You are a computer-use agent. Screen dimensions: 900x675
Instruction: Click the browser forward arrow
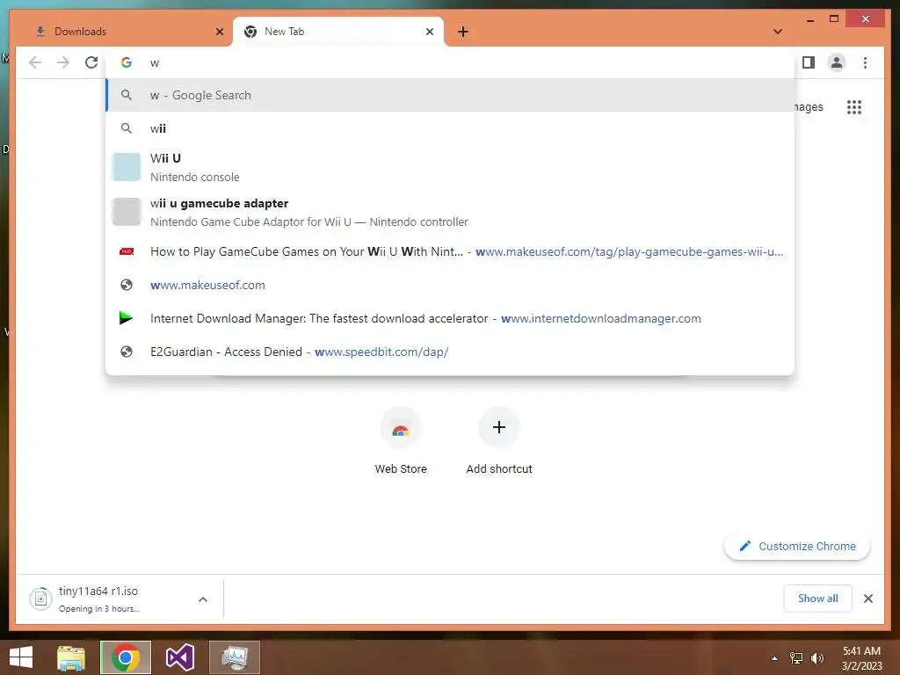tap(63, 62)
